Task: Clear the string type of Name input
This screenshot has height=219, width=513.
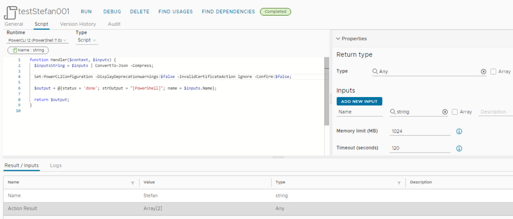Action: pos(445,112)
